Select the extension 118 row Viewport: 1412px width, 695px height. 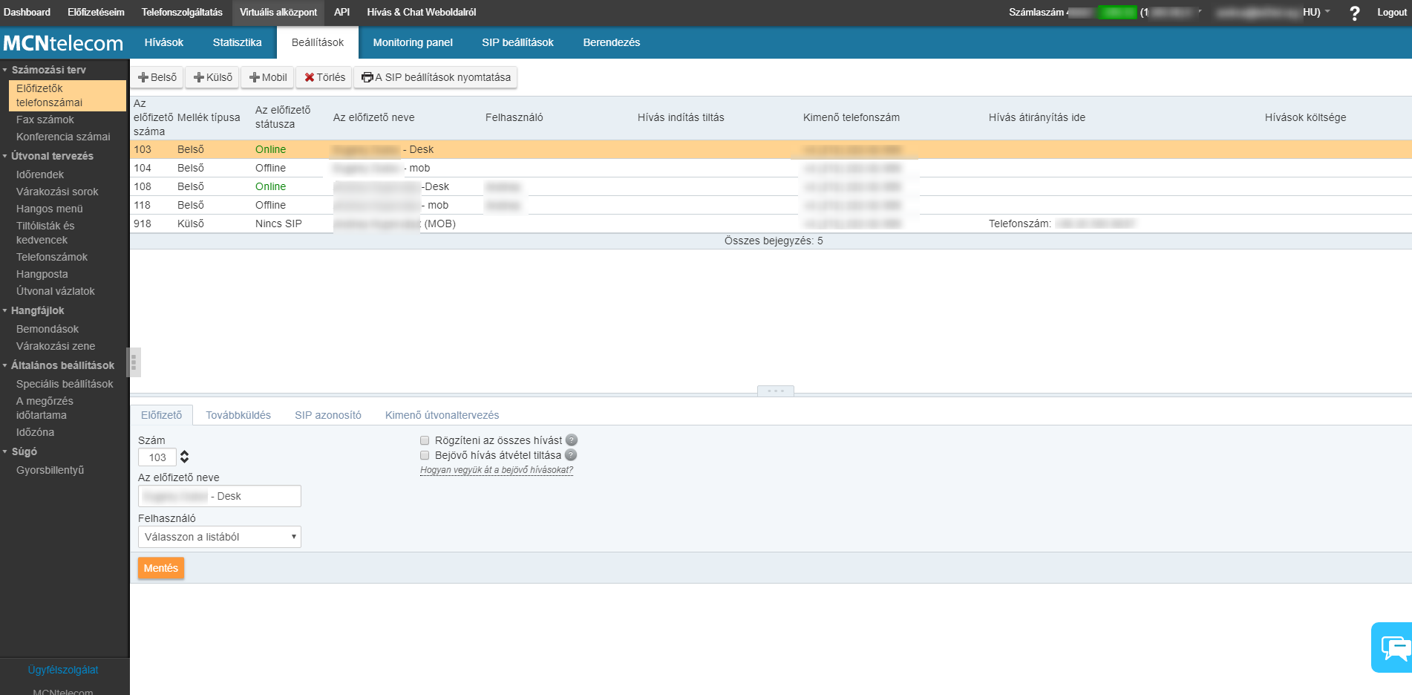771,205
